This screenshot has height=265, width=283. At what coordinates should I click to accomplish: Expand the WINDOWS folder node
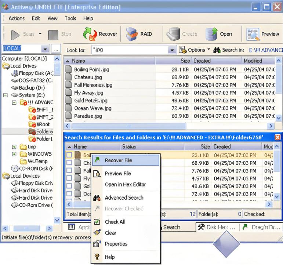(14, 154)
